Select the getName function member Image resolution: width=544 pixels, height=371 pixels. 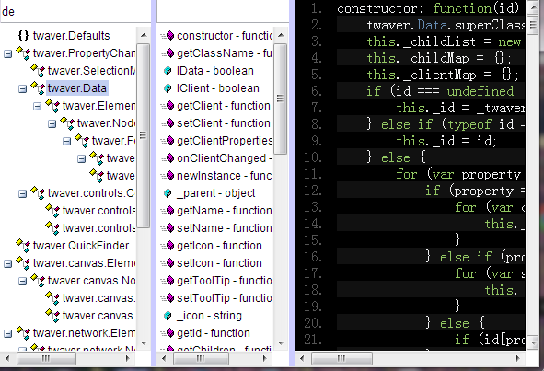click(224, 211)
